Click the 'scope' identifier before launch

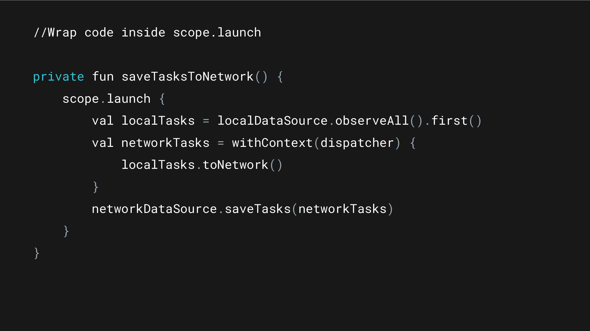pos(81,99)
